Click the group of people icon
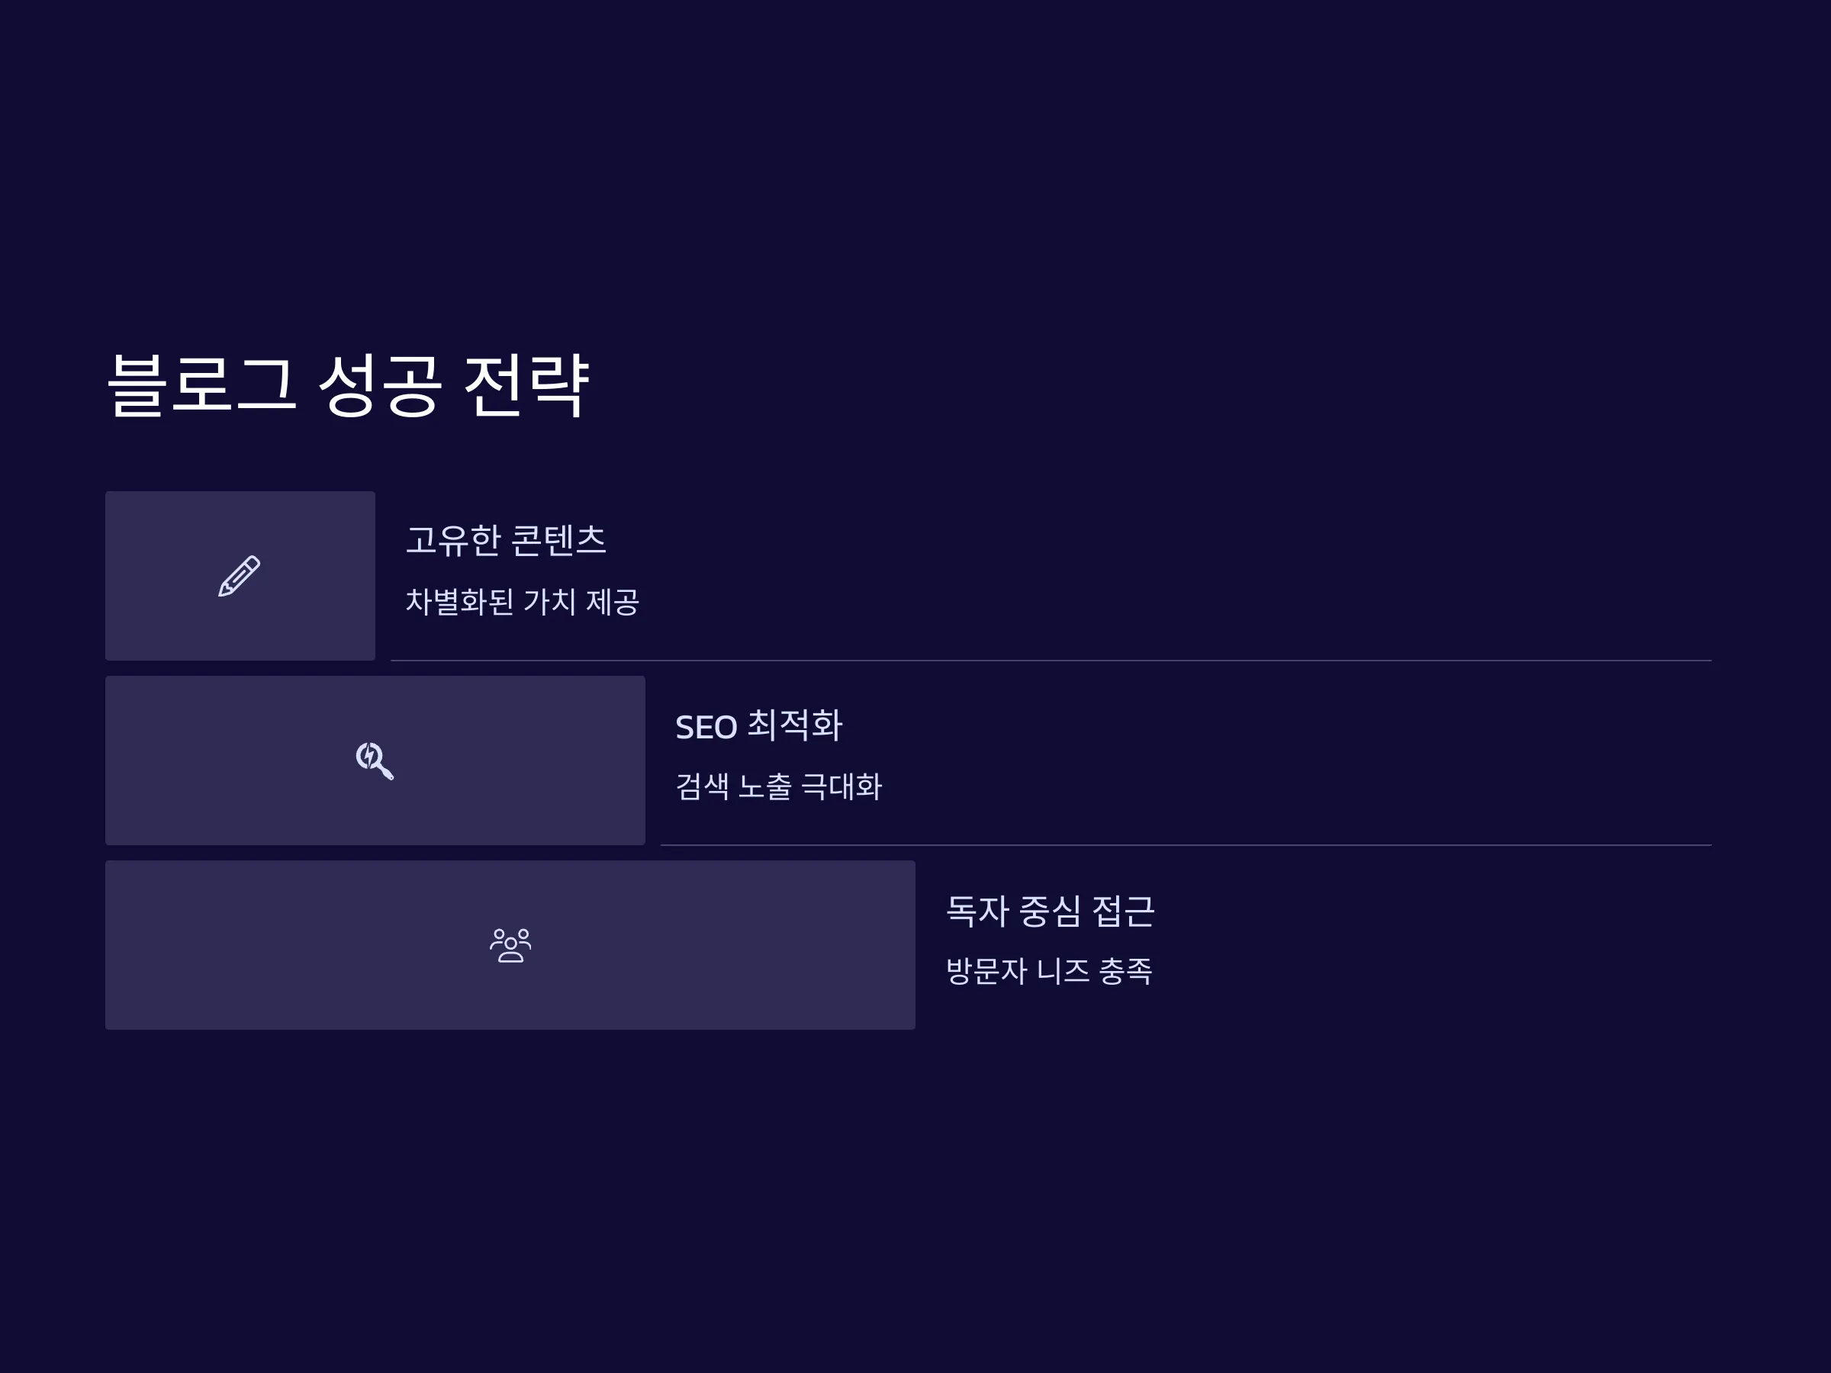Screen dimensions: 1831x1373 point(510,945)
